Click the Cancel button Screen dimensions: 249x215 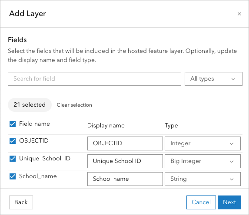201,202
